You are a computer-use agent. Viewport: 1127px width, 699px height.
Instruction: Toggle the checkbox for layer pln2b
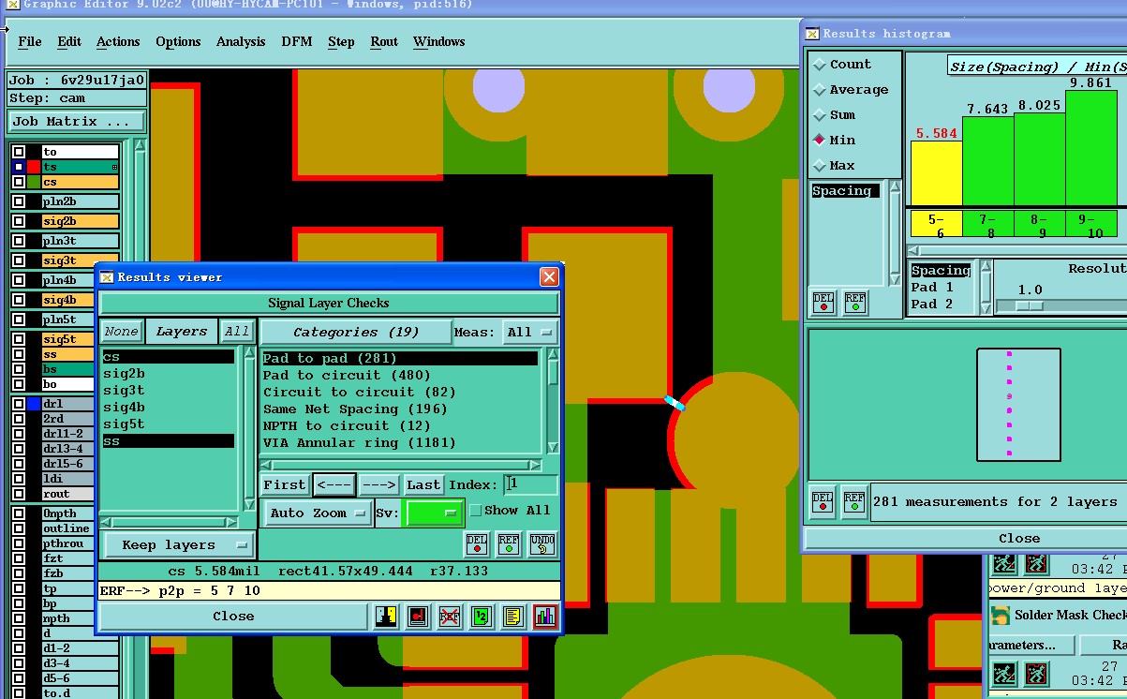(x=18, y=201)
